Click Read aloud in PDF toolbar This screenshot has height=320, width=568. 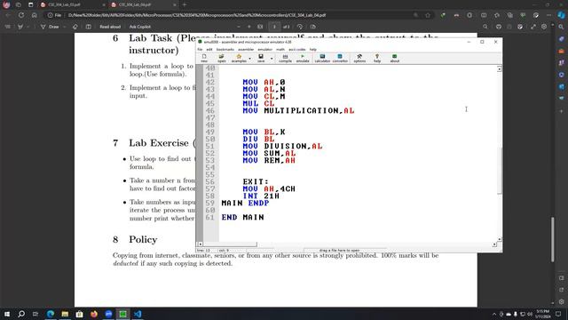(110, 27)
